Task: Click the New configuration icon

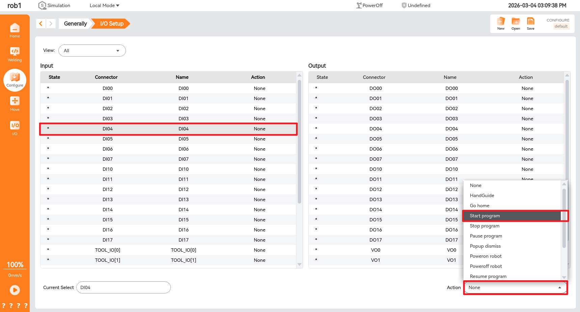Action: point(501,23)
